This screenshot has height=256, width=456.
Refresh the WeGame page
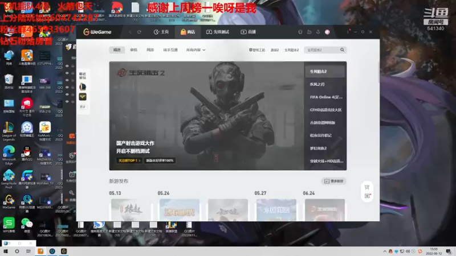pos(139,32)
